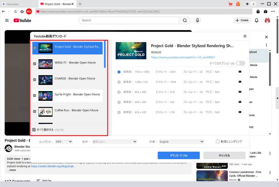
Task: Open the YouTube hamburger guide menu
Action: pyautogui.click(x=7, y=21)
